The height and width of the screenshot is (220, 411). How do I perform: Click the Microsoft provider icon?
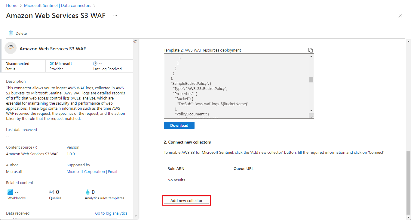click(52, 64)
